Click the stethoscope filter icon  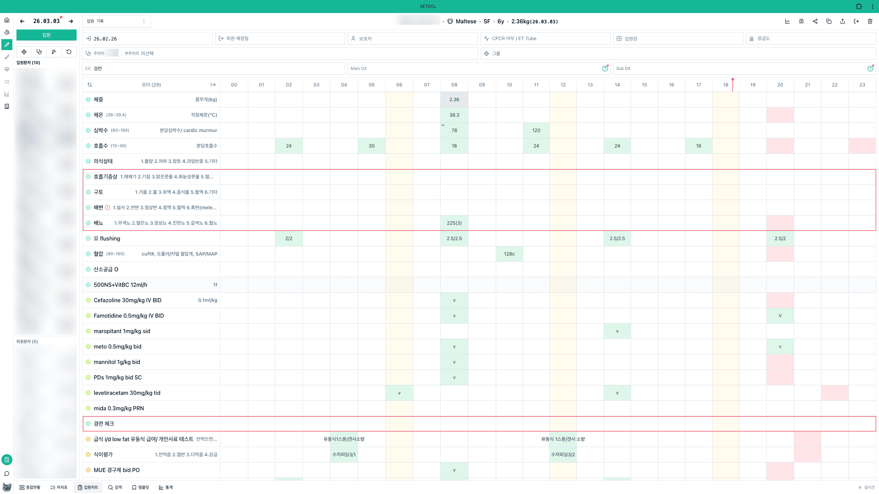tap(39, 52)
